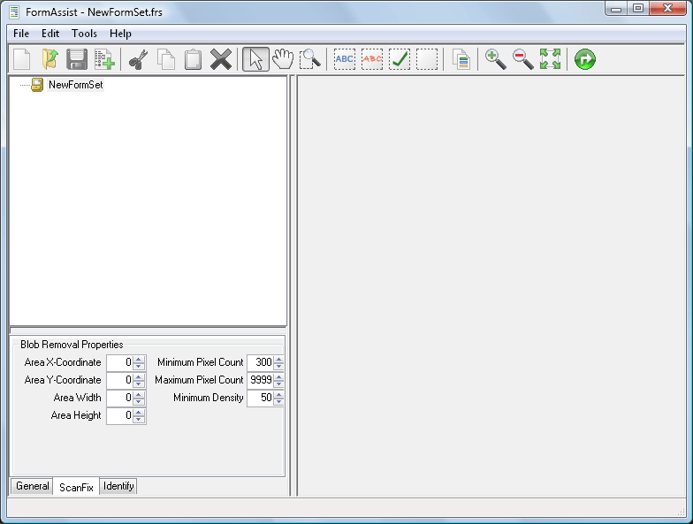Increase Area X-Coordinate with up arrow
The width and height of the screenshot is (693, 524).
[x=139, y=359]
